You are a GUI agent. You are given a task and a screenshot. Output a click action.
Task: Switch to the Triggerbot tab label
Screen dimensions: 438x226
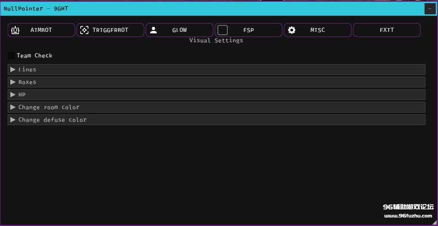110,30
